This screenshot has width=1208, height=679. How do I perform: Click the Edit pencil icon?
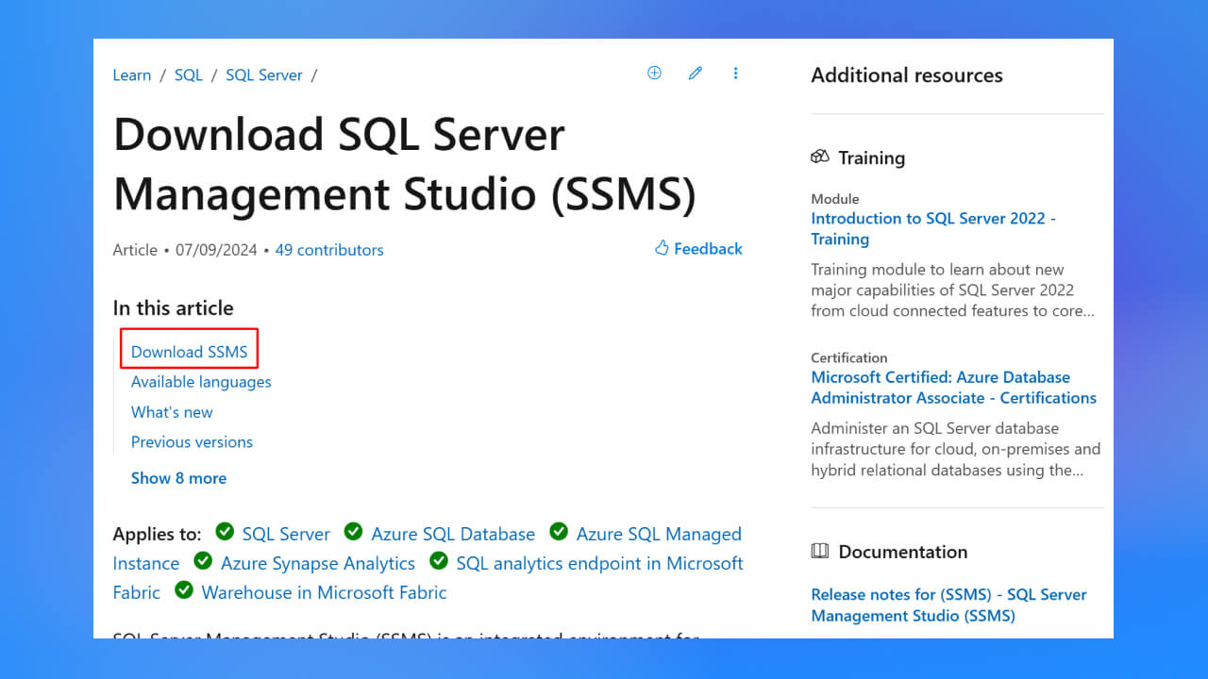696,73
